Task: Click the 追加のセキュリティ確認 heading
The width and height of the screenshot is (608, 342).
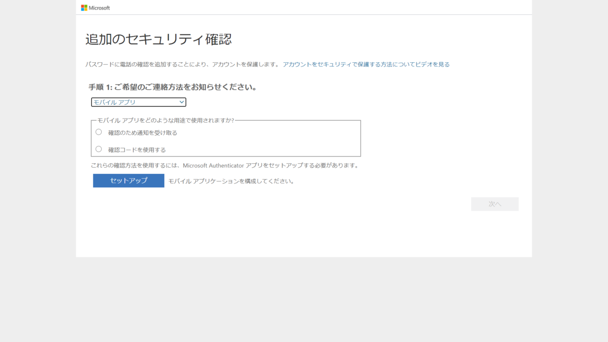Action: (x=159, y=39)
